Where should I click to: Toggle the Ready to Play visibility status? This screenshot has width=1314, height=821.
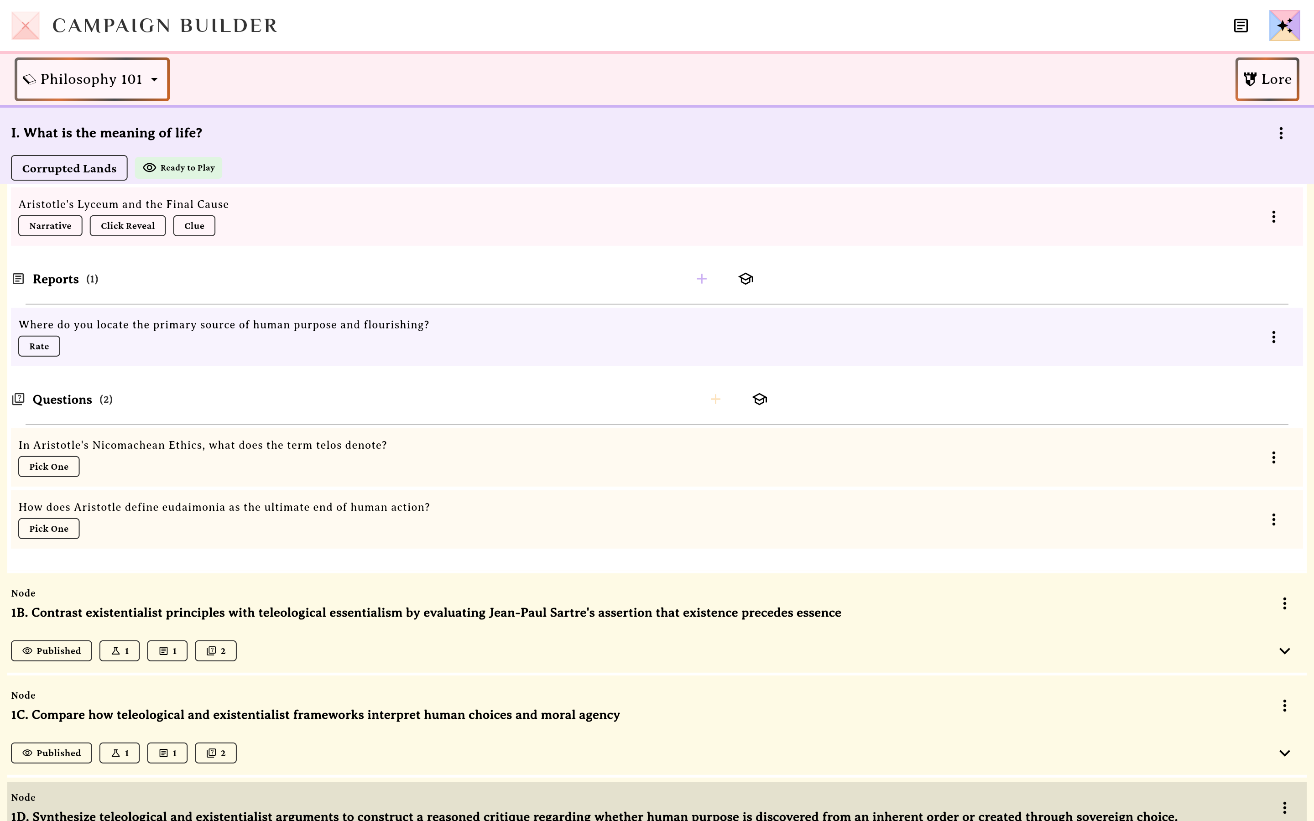179,168
